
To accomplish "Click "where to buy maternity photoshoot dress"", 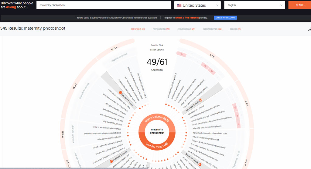I will (x=102, y=133).
